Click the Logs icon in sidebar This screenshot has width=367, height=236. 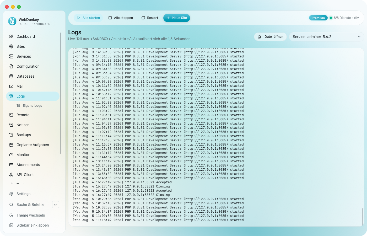click(x=11, y=96)
